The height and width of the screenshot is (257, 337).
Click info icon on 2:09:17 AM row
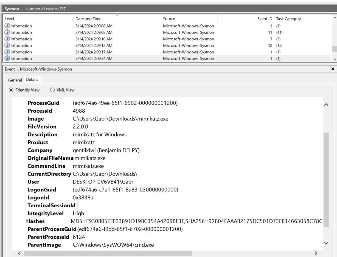point(7,52)
